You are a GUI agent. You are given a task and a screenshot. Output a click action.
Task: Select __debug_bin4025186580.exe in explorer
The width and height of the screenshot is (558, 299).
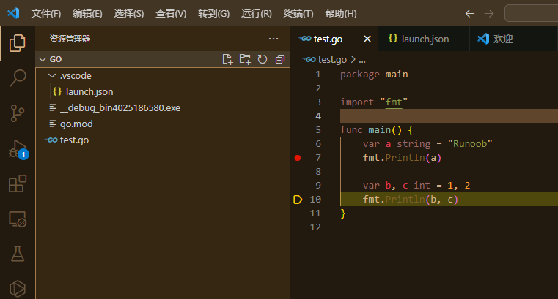[x=163, y=107]
